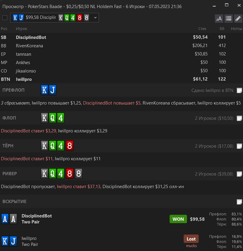Image resolution: width=243 pixels, height=251 pixels.
Task: Click DisciplinedBot's gray Ace card at showdown
Action: coord(13,219)
